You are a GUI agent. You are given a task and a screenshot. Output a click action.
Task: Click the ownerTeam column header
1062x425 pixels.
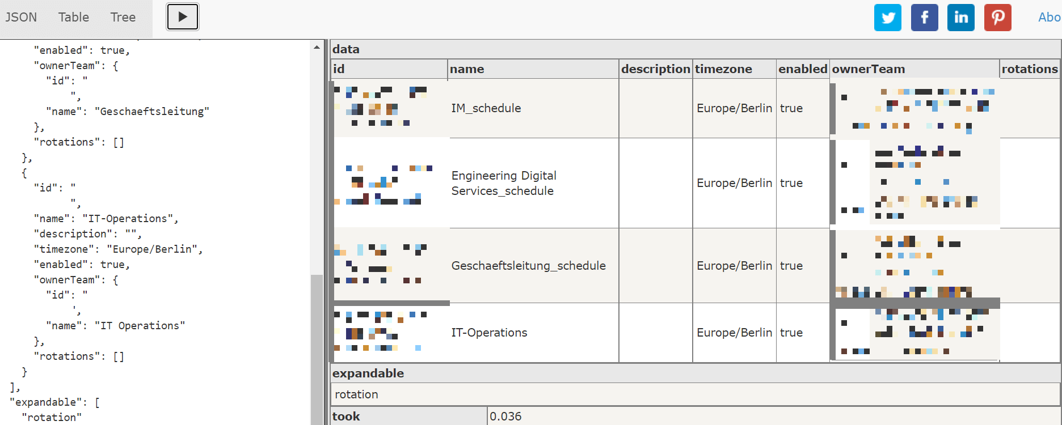click(x=914, y=69)
